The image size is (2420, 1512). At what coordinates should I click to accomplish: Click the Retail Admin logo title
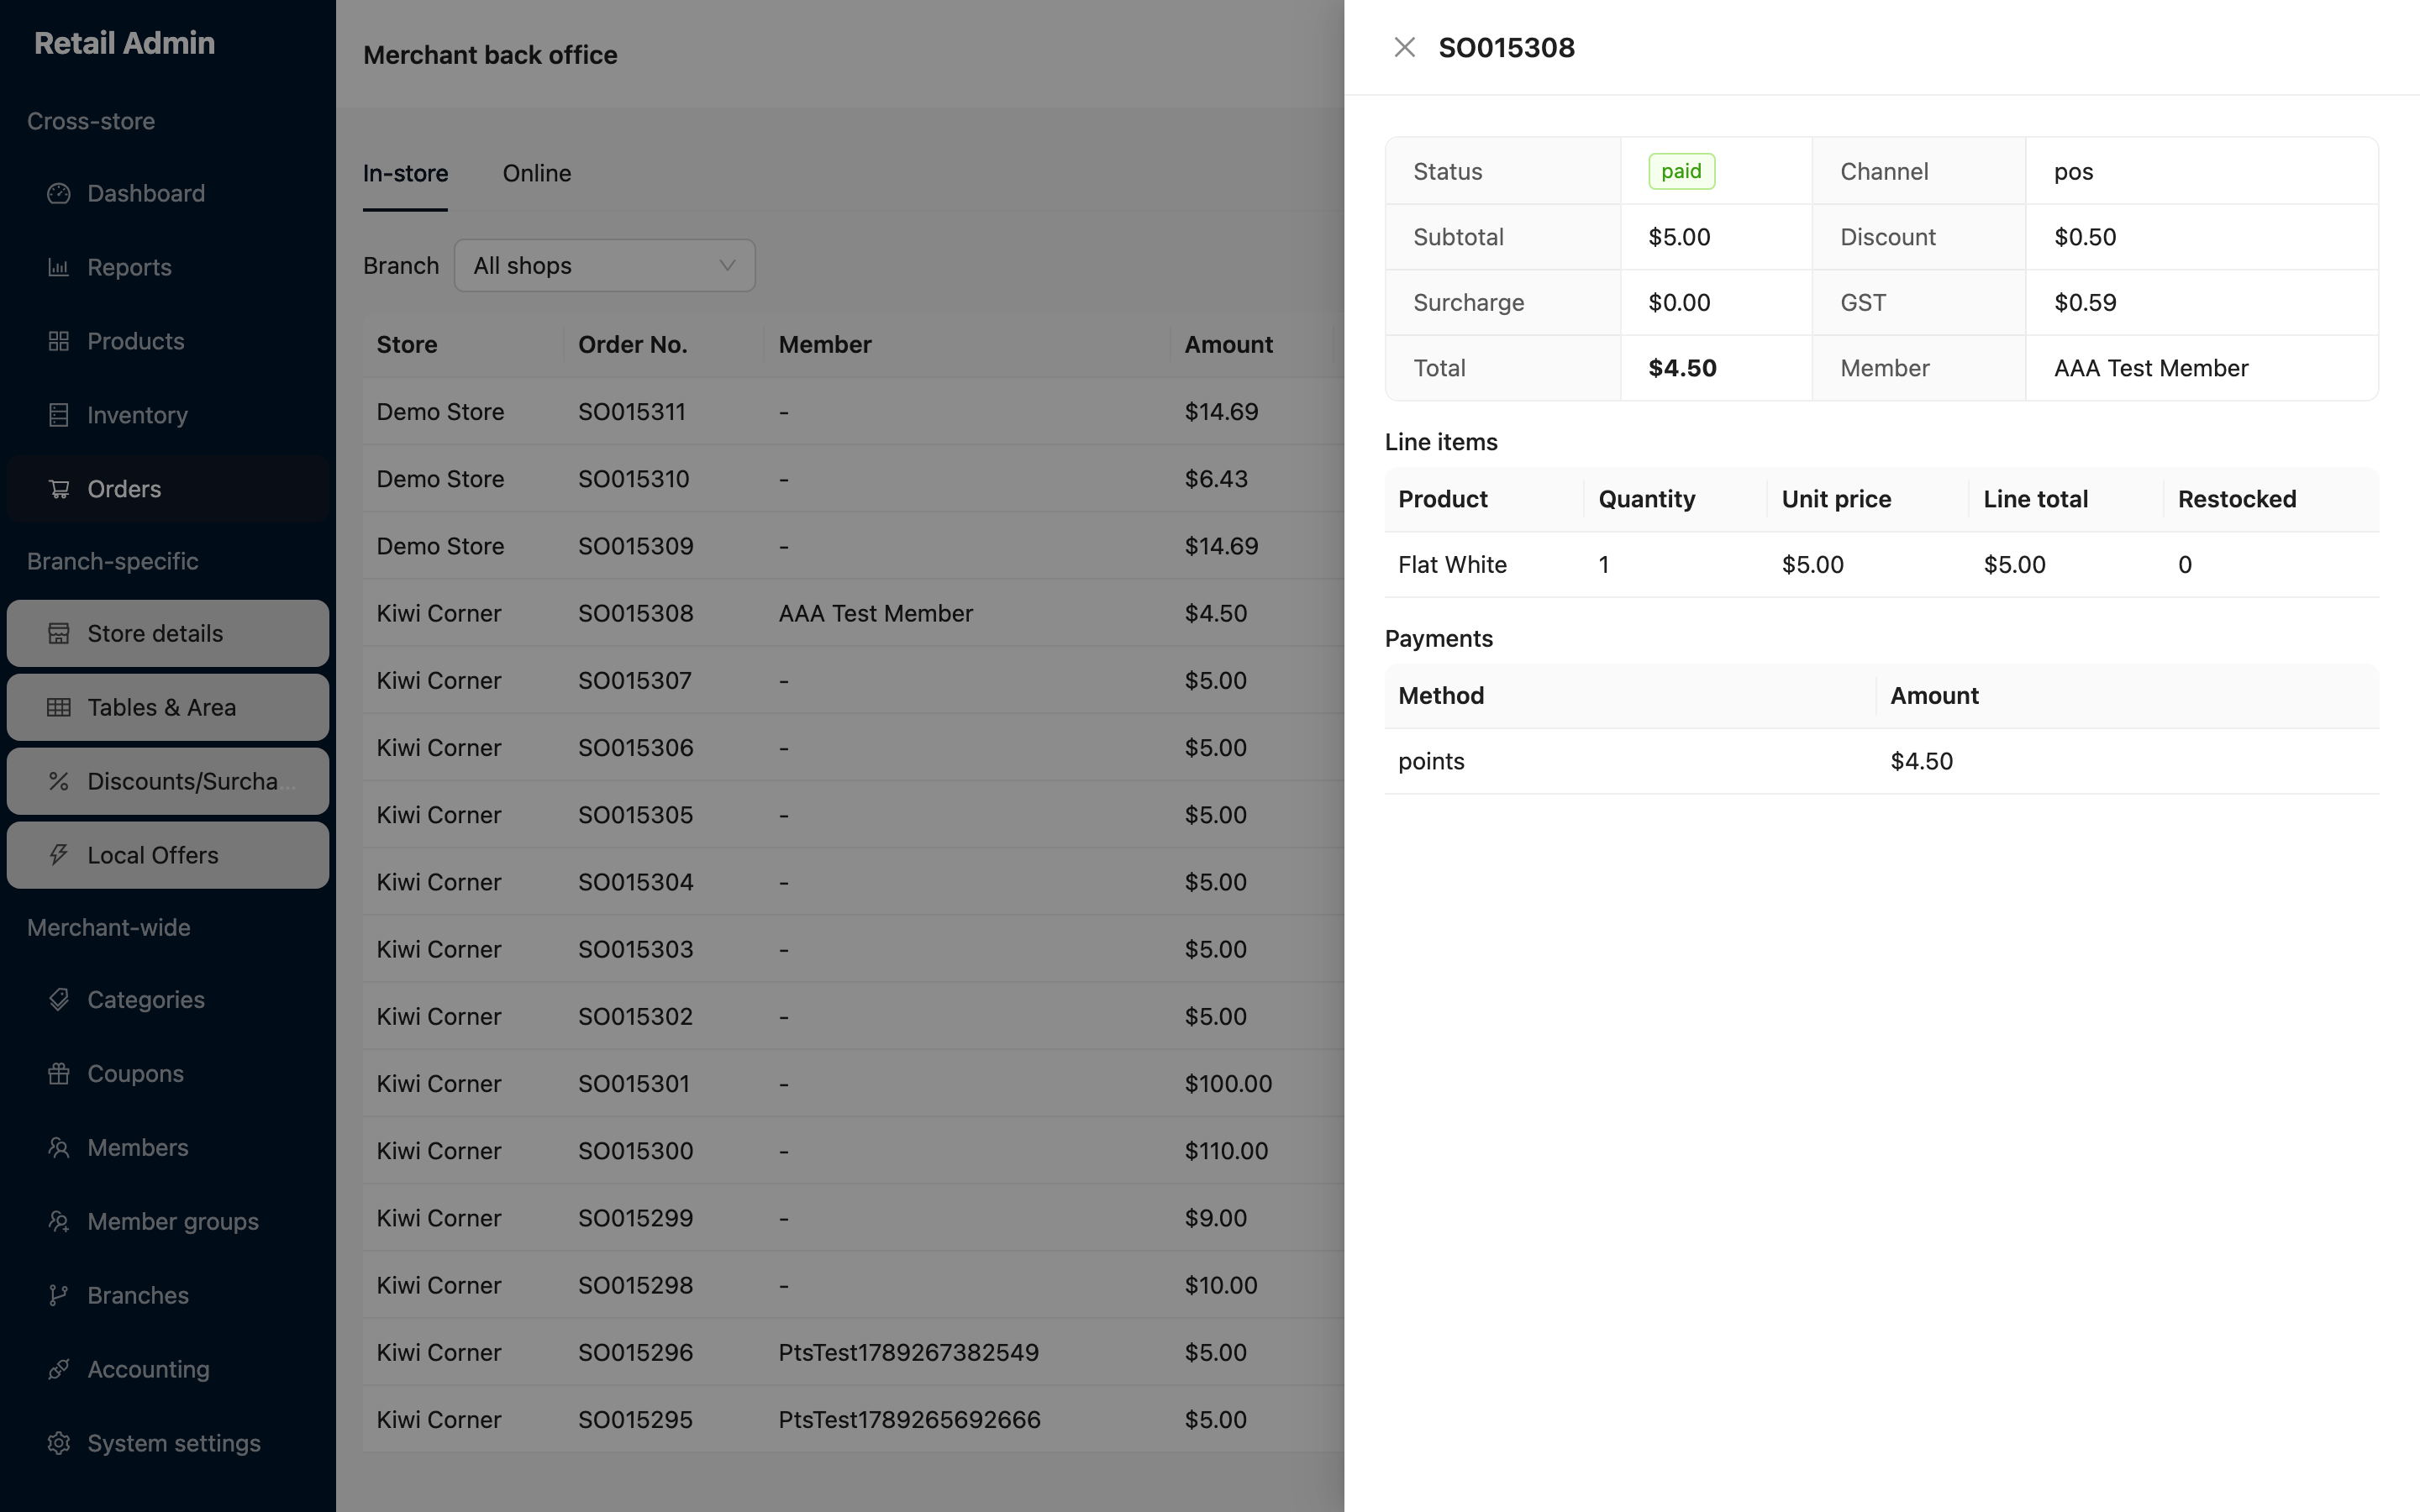[x=124, y=43]
